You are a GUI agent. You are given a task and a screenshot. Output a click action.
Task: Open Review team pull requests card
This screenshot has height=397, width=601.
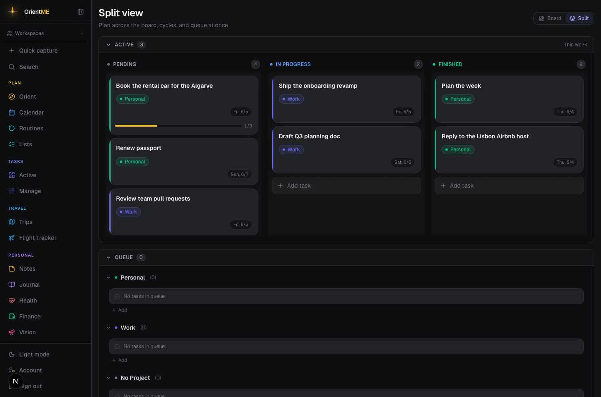pos(184,212)
